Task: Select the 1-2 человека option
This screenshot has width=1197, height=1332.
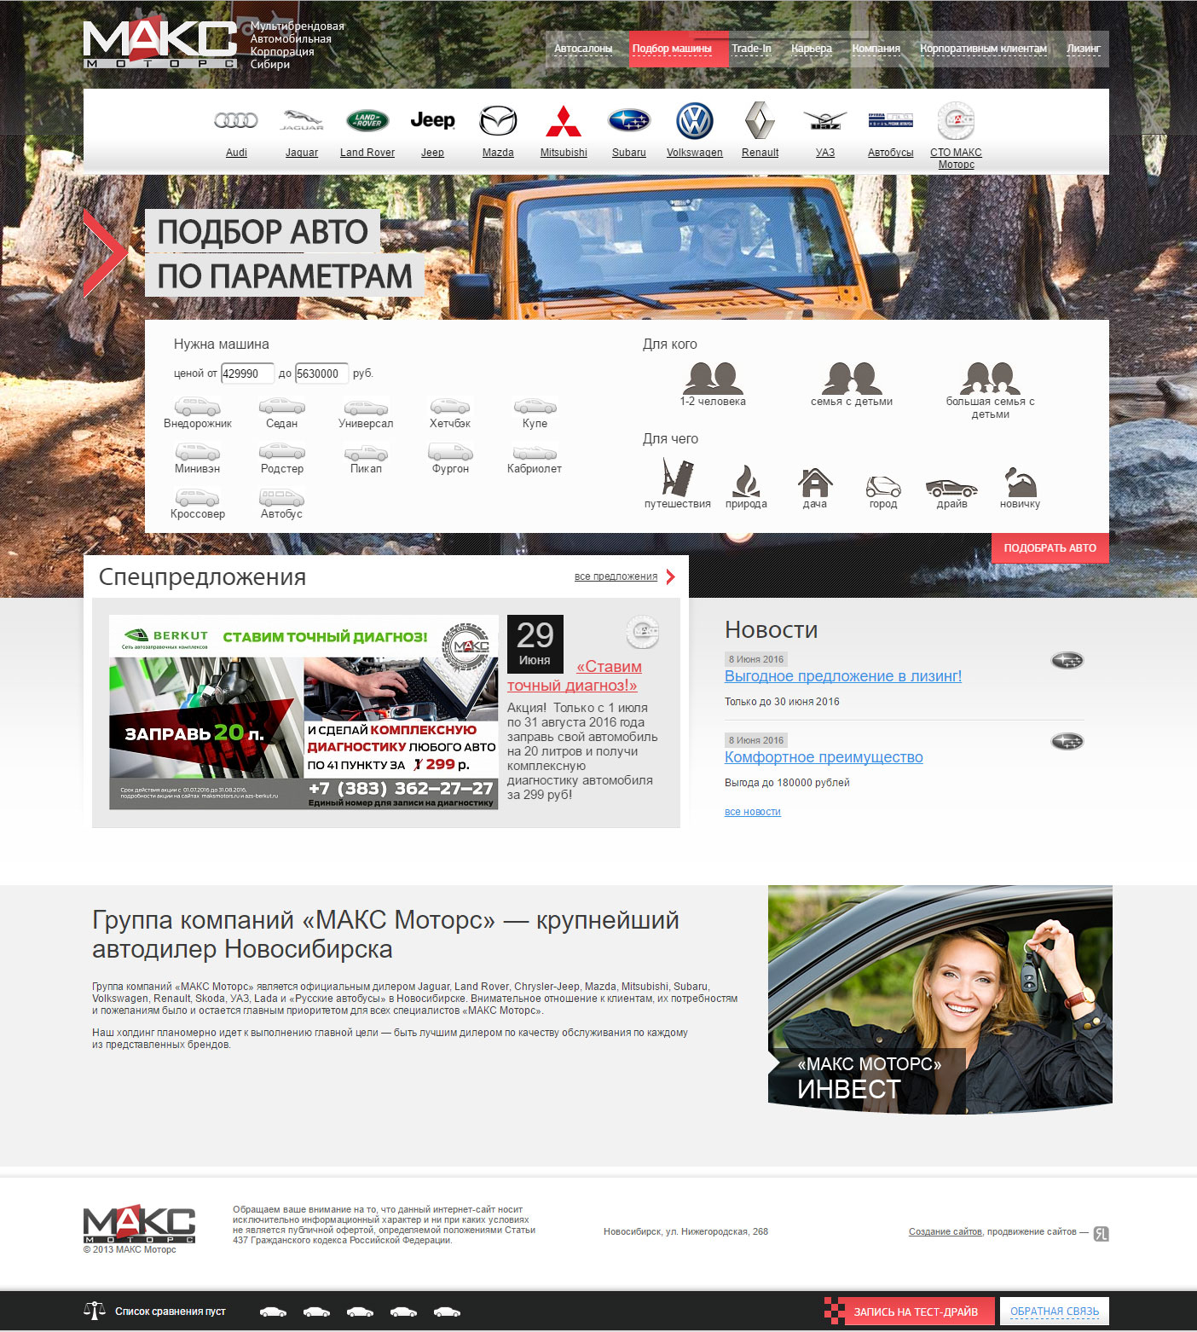Action: tap(713, 384)
